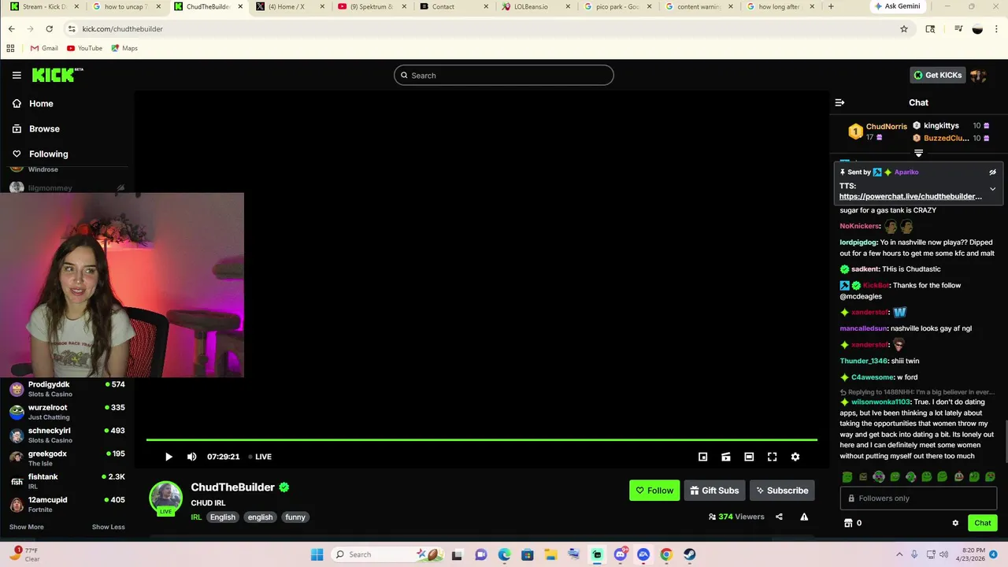The image size is (1008, 567).
Task: Open 12amcupid channel in sidebar
Action: coord(67,503)
